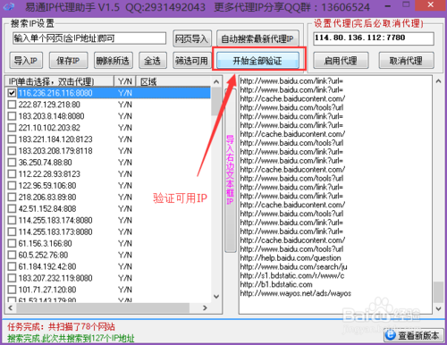Select checkbox for 122.96.59.106:80
Viewport: 447px width, 345px height.
(x=12, y=186)
